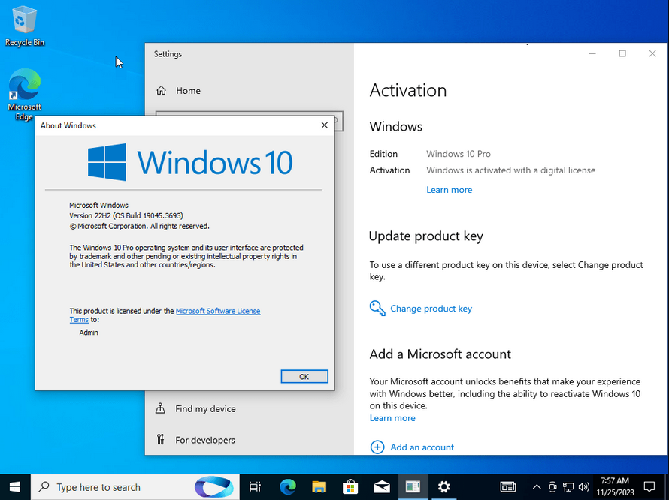Image resolution: width=669 pixels, height=500 pixels.
Task: Click Learn more under Activation status
Action: [x=449, y=190]
